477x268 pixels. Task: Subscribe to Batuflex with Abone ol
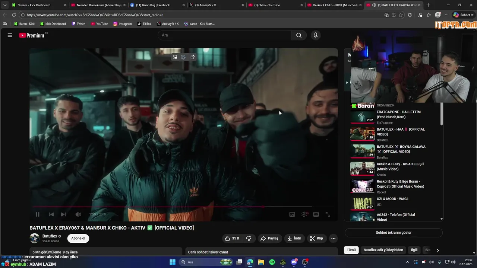(x=78, y=238)
